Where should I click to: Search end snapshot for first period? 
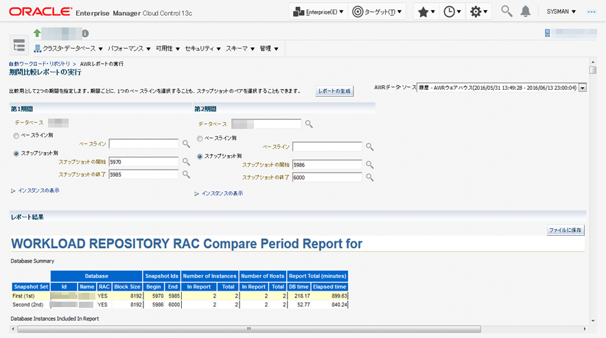tap(186, 175)
